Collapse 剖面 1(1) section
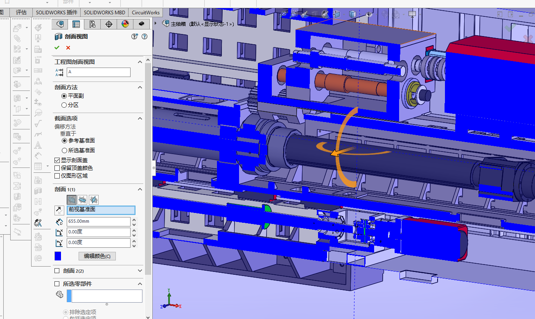 coord(140,189)
